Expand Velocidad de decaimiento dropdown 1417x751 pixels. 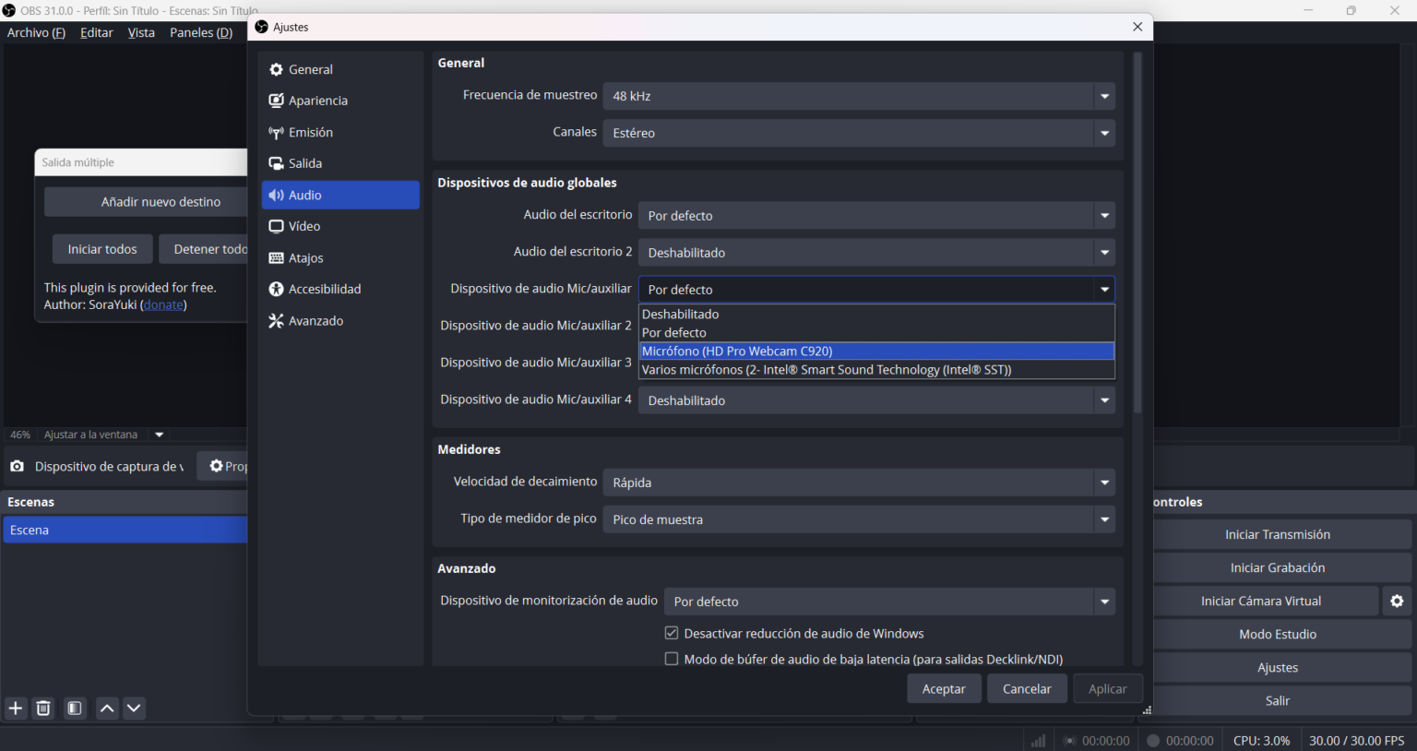[858, 483]
